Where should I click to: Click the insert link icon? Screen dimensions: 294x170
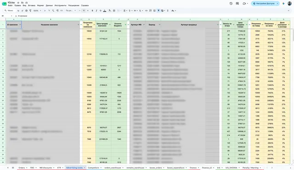tap(146, 11)
